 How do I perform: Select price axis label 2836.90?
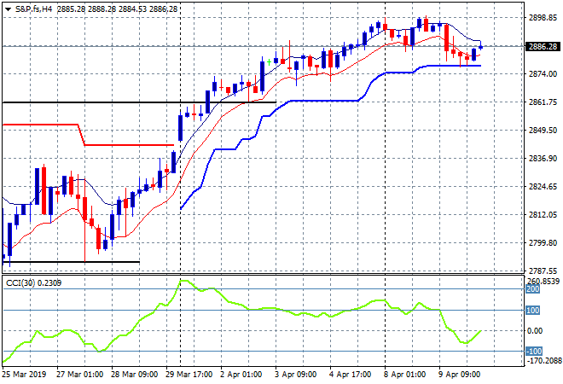point(543,159)
